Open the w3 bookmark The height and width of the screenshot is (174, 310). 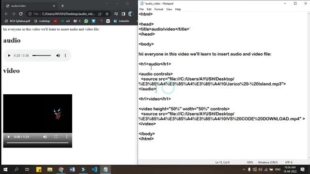(x=65, y=21)
